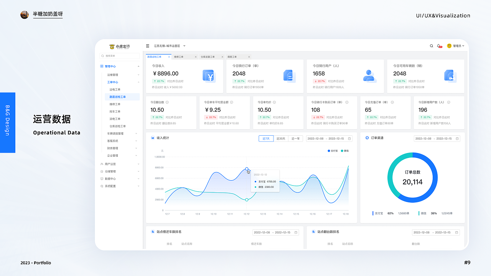Click the document icon on 今日骑行订单 card
The height and width of the screenshot is (276, 491).
(x=289, y=76)
